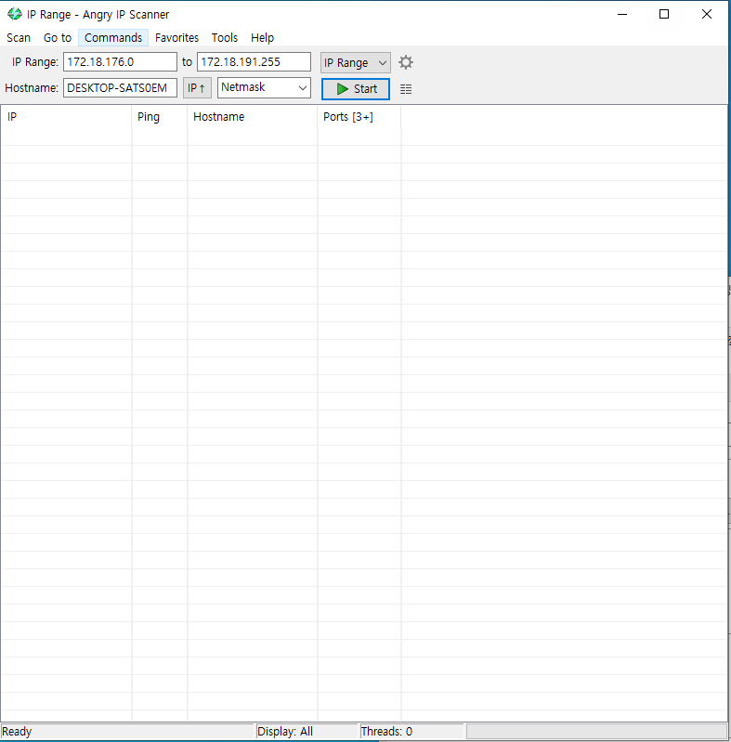Open preferences with the gear icon
This screenshot has height=742, width=731.
point(406,62)
